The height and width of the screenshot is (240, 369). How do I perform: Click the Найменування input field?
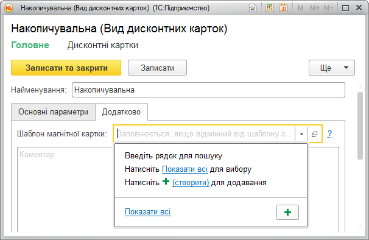pos(208,90)
